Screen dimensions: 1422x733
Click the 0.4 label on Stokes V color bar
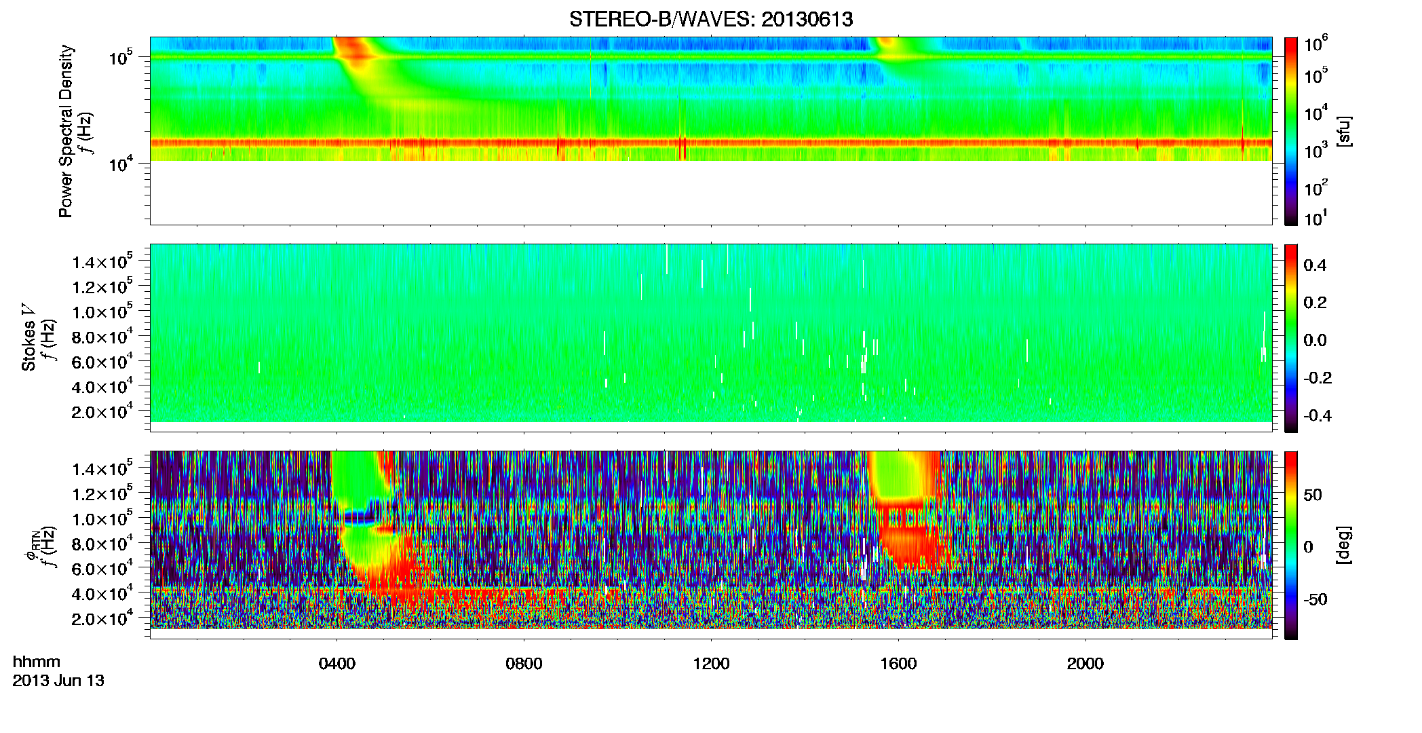[x=1315, y=265]
